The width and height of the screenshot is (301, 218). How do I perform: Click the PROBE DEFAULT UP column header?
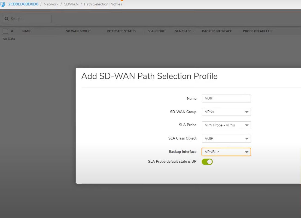click(x=257, y=31)
